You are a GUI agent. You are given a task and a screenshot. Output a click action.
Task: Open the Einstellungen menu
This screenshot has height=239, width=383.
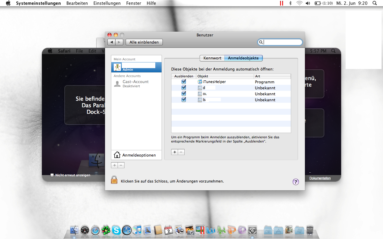[107, 3]
